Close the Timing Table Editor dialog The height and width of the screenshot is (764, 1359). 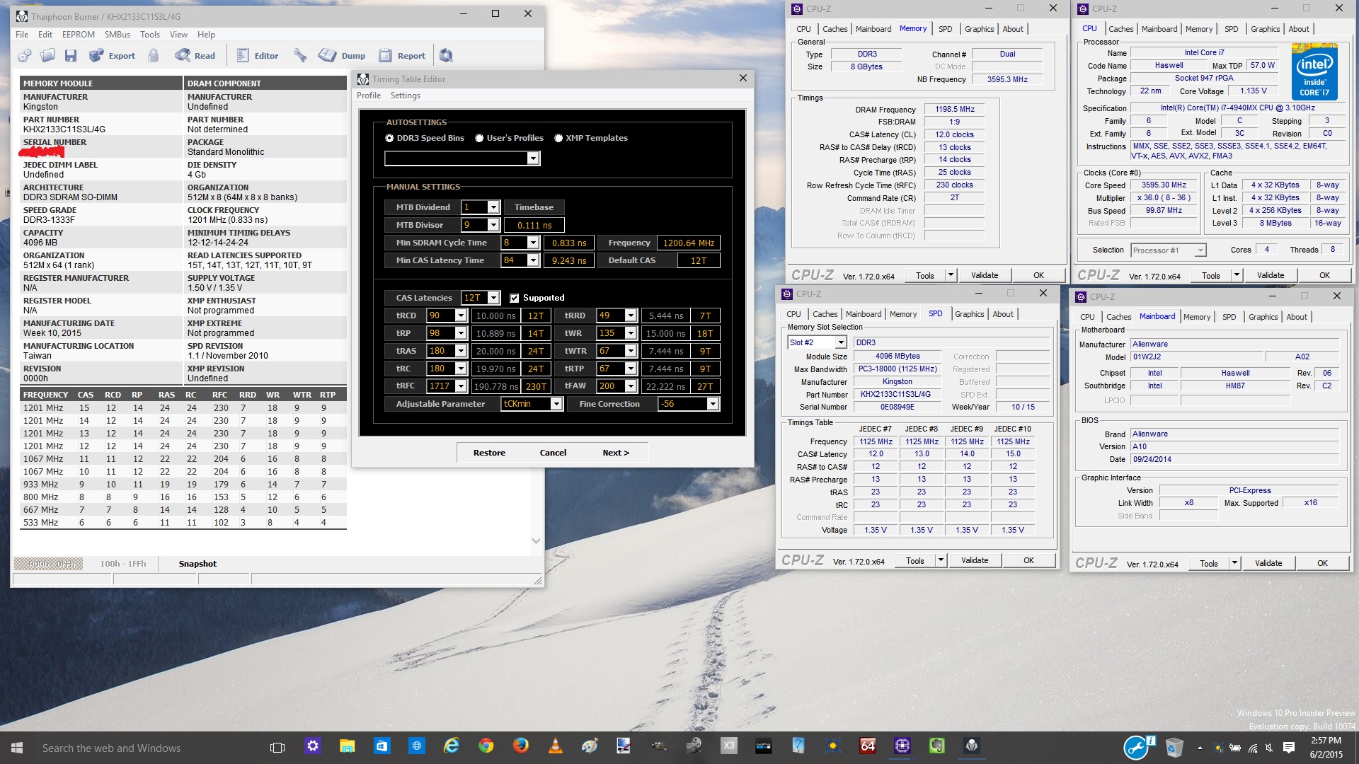(742, 79)
